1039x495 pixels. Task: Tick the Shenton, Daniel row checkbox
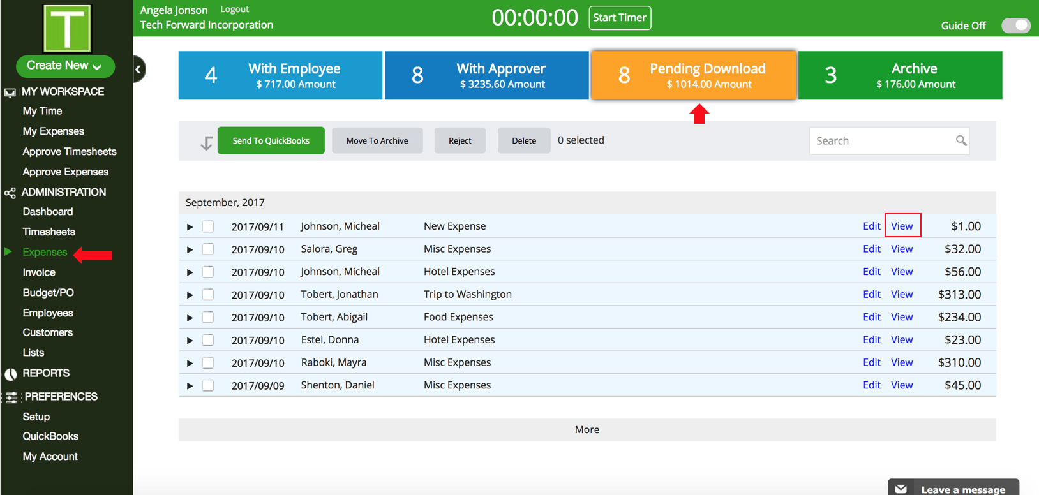point(208,385)
